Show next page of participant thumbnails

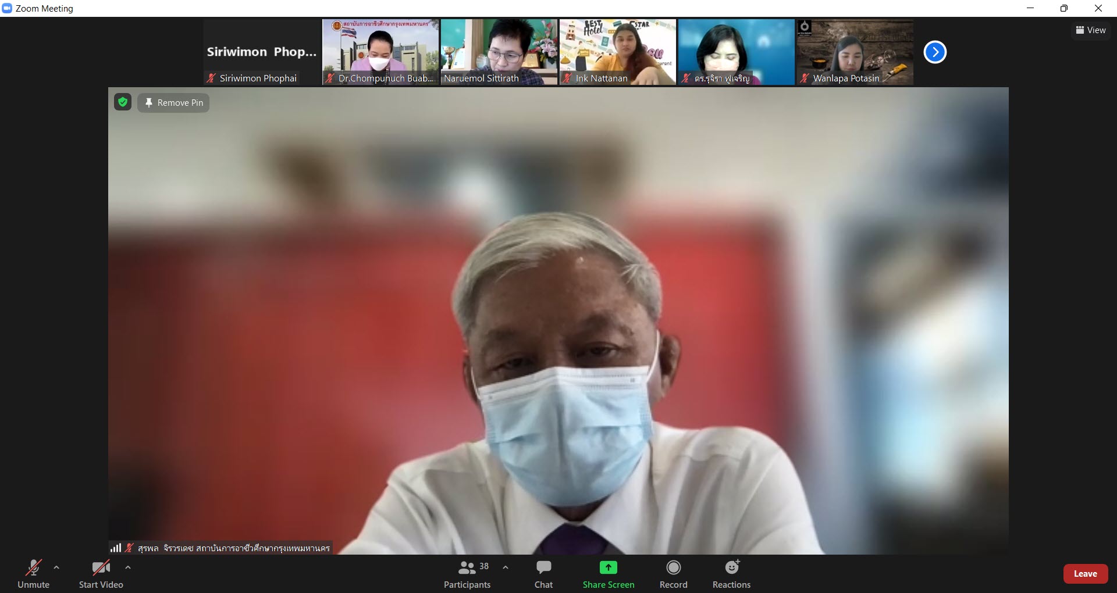point(935,52)
